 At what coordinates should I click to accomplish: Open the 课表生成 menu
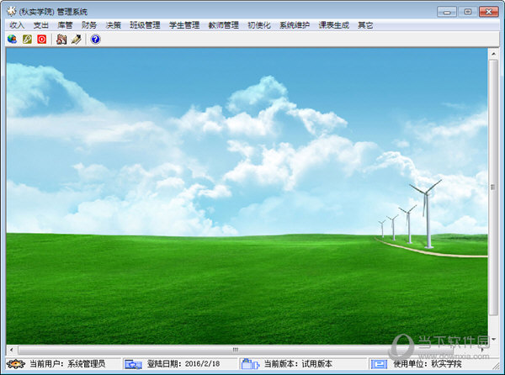334,25
